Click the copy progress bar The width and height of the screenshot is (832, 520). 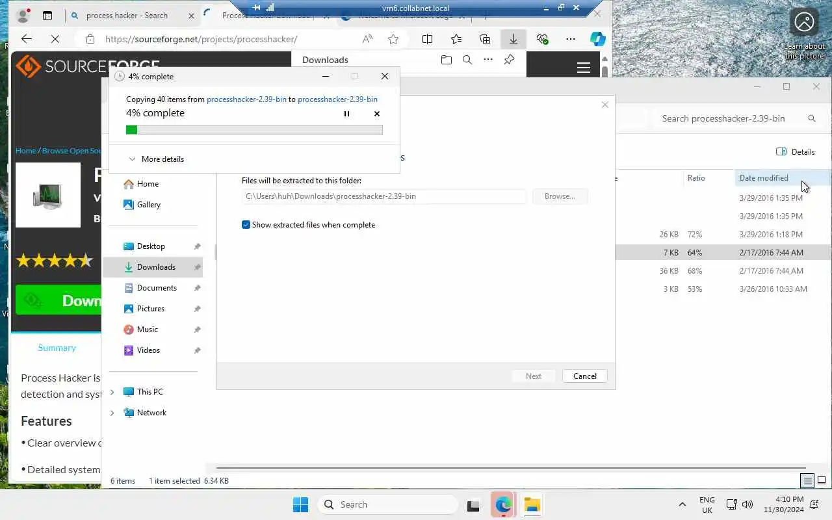[x=254, y=130]
